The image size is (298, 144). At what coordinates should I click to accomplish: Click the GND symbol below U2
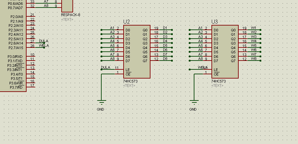[101, 102]
